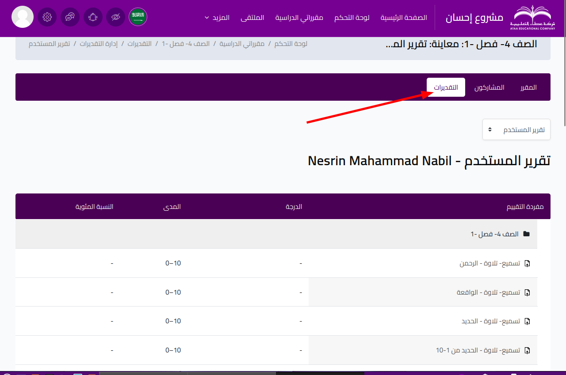Open the notifications bell icon

point(93,17)
